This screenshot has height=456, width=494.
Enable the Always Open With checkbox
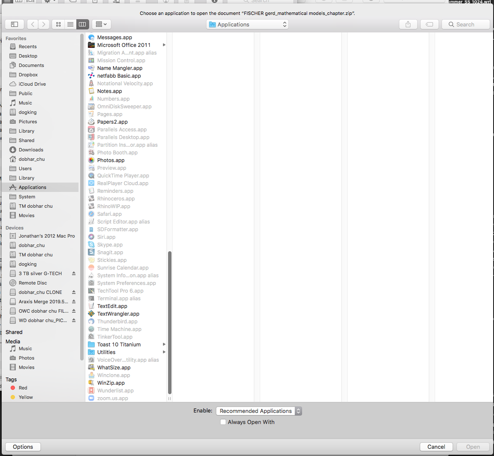click(x=223, y=422)
